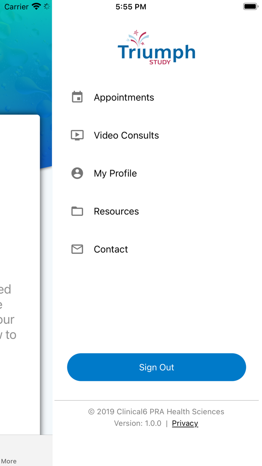Tap the 5:55 PM clock
The height and width of the screenshot is (466, 262).
coord(131,7)
